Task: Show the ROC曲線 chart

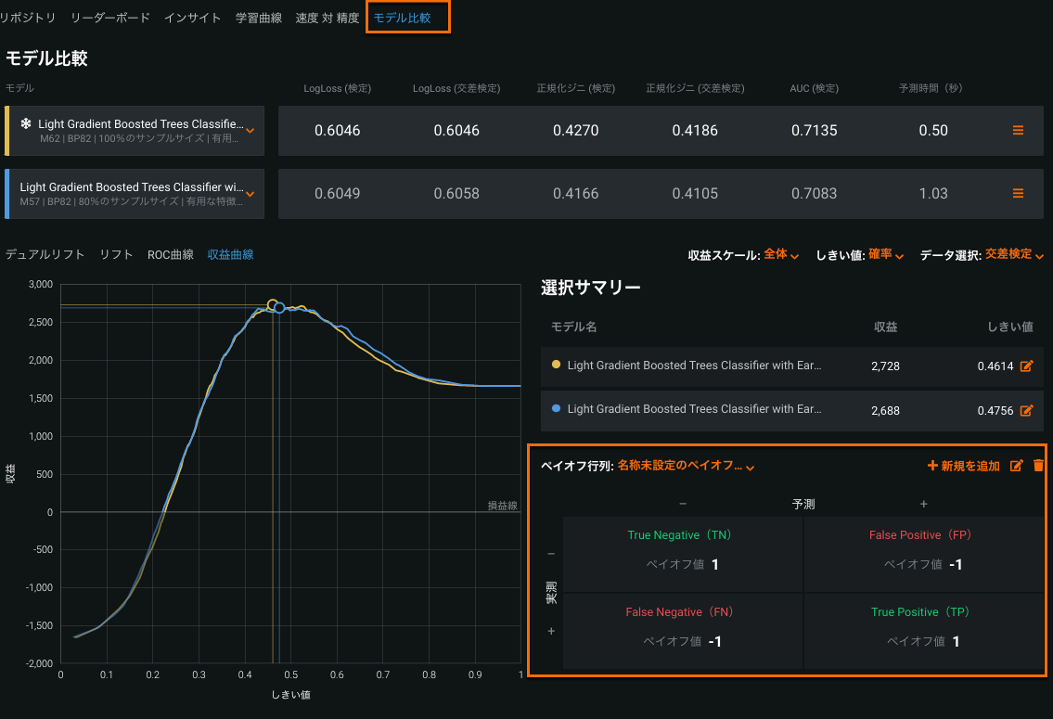Action: 171,254
